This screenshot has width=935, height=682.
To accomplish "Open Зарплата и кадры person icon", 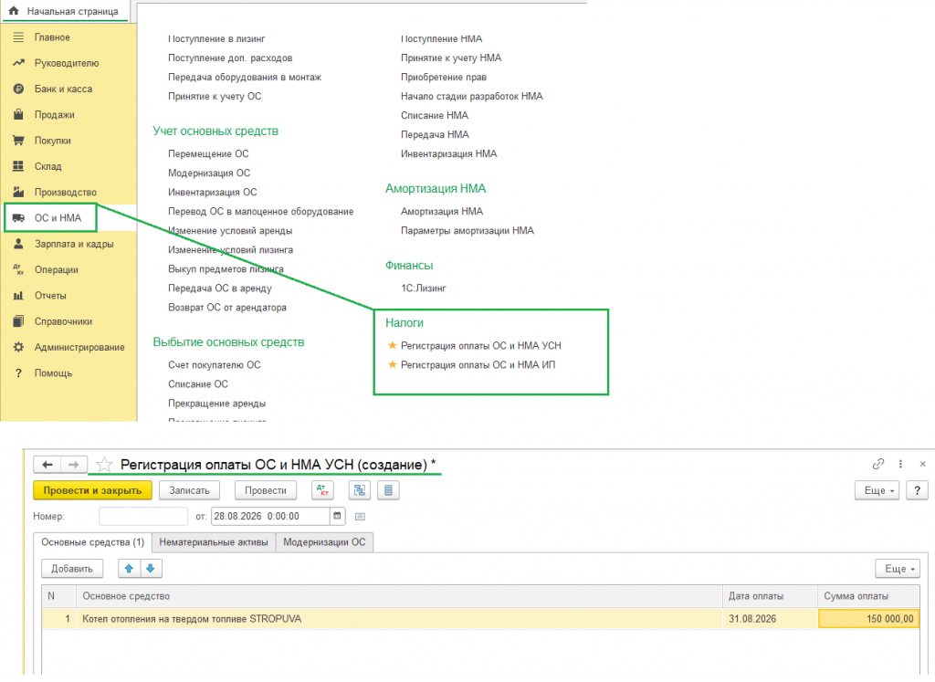I will pyautogui.click(x=18, y=244).
